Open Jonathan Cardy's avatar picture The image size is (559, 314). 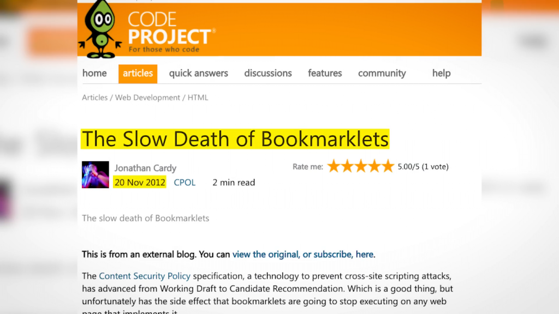(96, 175)
